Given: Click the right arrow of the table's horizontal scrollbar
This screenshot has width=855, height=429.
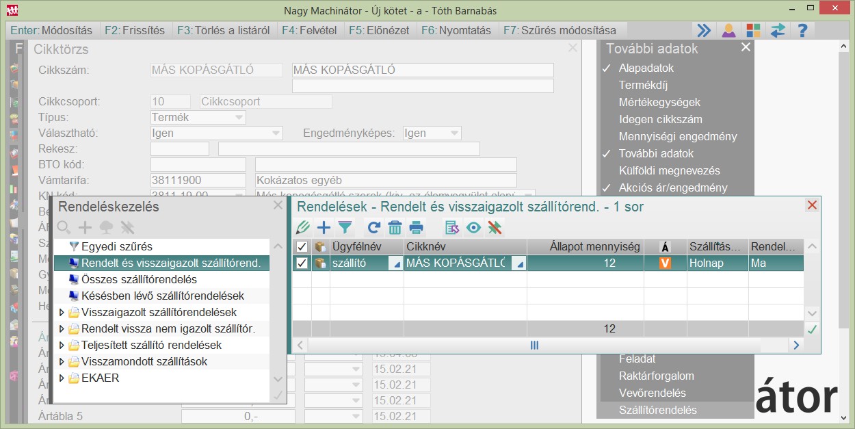Looking at the screenshot, I should (x=795, y=346).
